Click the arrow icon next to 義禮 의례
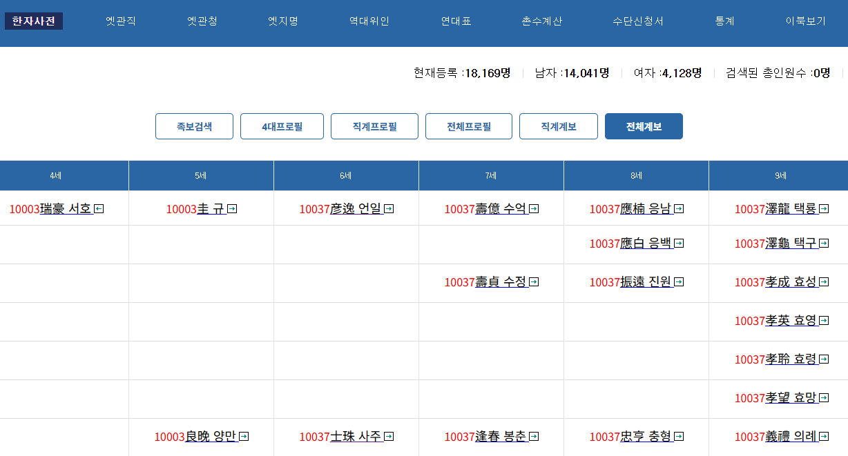This screenshot has height=456, width=848. (x=824, y=437)
